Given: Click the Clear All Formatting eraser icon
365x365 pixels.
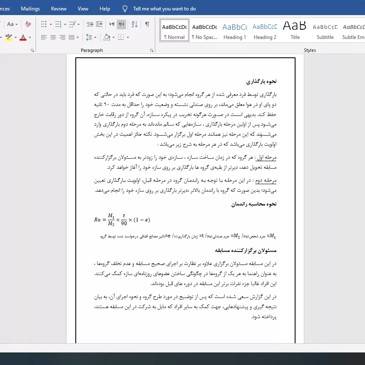Looking at the screenshot, I should pos(28,24).
